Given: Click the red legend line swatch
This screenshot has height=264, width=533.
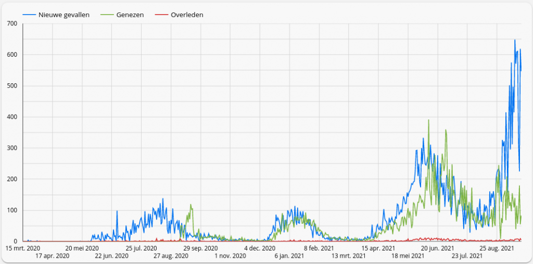Looking at the screenshot, I should coord(161,15).
